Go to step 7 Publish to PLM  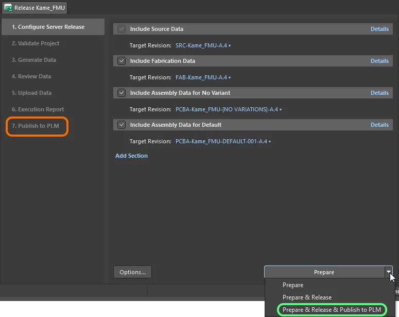pos(36,126)
